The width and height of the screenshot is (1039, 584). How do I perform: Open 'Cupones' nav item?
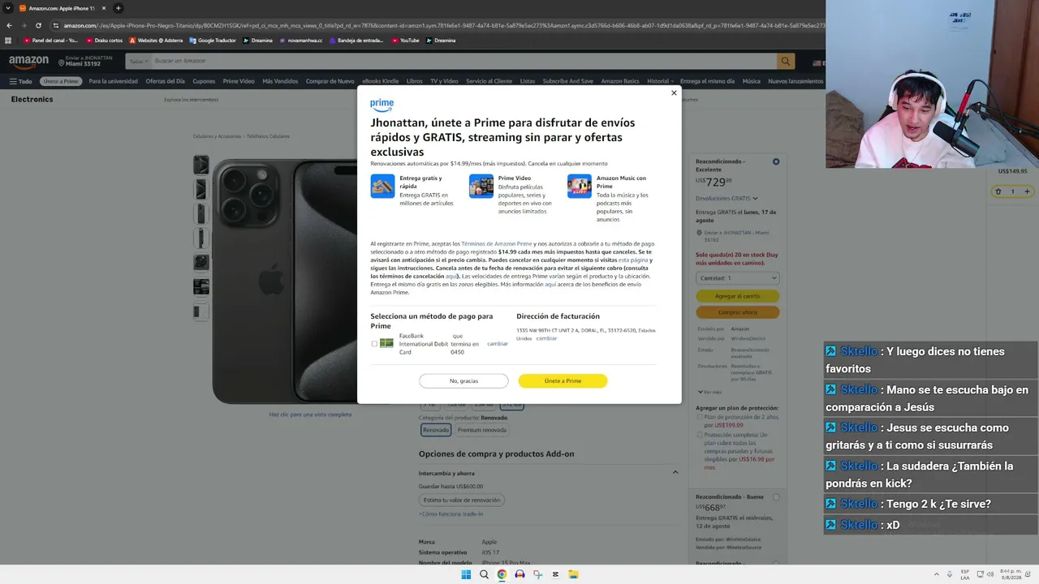click(x=204, y=81)
